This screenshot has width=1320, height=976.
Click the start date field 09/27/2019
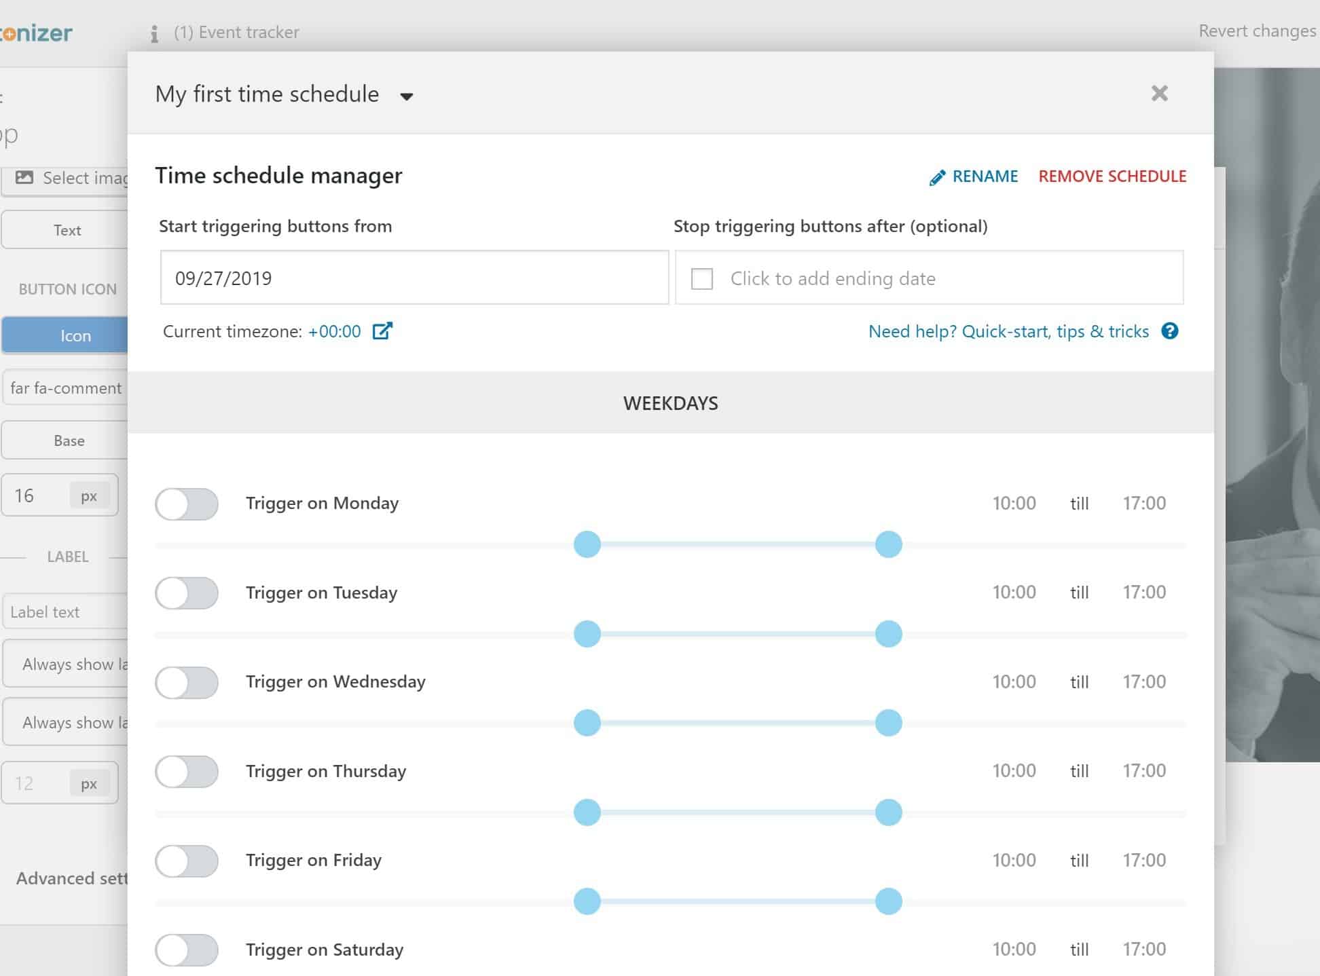pos(414,278)
